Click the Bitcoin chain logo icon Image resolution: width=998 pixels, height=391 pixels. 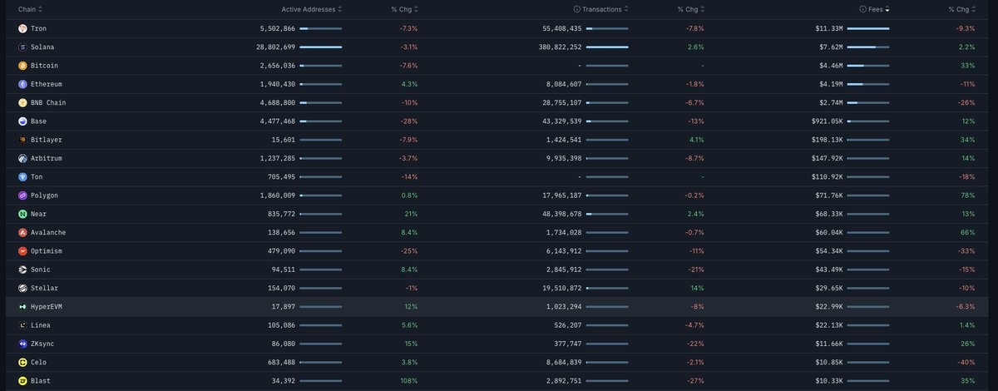tap(22, 65)
